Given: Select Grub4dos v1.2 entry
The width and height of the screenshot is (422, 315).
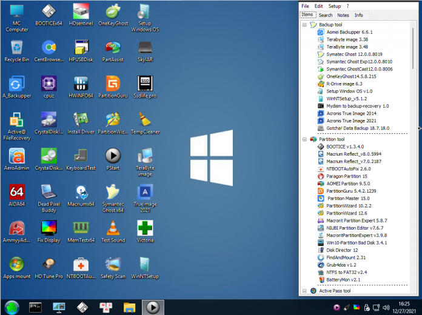Looking at the screenshot, I should (x=341, y=265).
